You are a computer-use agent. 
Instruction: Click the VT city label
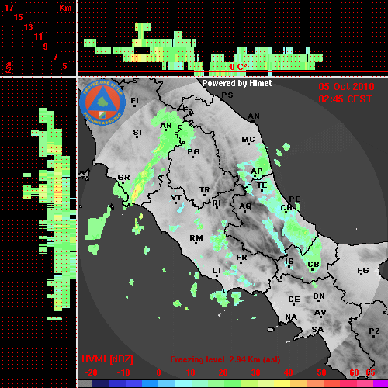click(x=176, y=198)
